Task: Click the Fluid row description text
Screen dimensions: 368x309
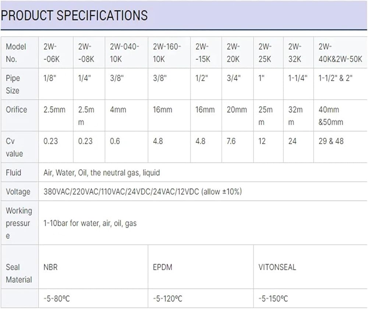Action: (102, 173)
